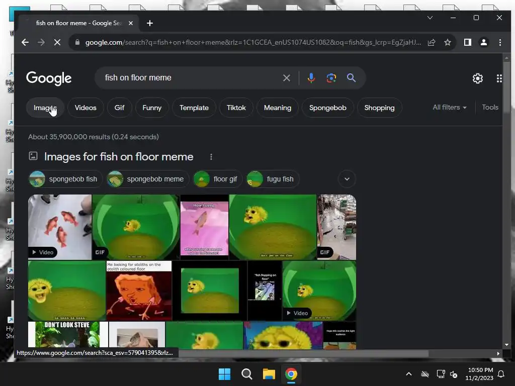Viewport: 515px width, 386px height.
Task: Expand the All filters dropdown
Action: point(450,108)
